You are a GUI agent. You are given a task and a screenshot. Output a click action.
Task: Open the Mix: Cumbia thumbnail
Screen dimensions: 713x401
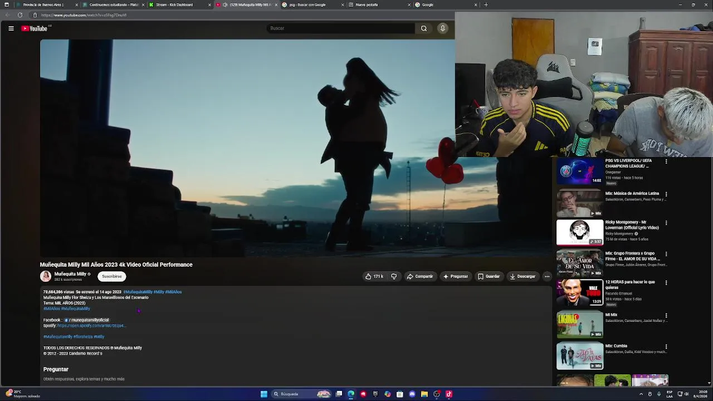[x=580, y=356]
